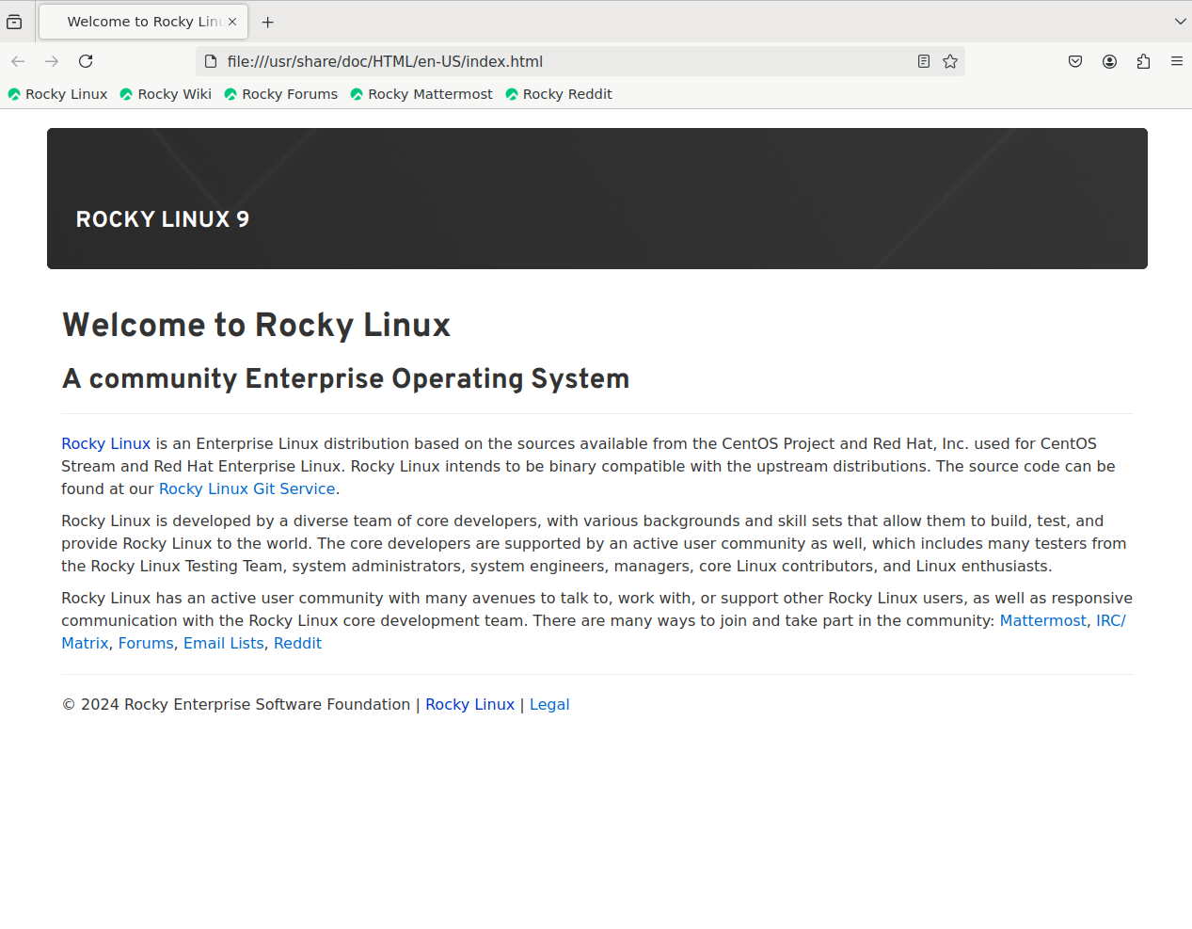Click the page info icon in address bar
The height and width of the screenshot is (929, 1192).
point(211,61)
